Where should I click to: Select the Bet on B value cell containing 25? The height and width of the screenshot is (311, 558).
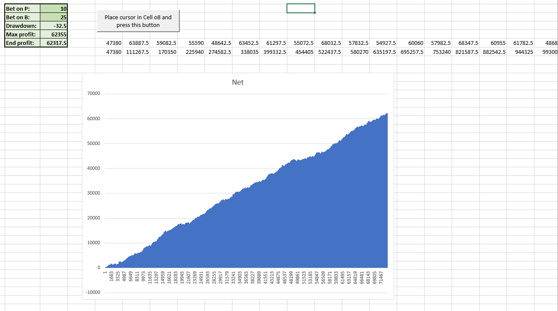point(54,17)
